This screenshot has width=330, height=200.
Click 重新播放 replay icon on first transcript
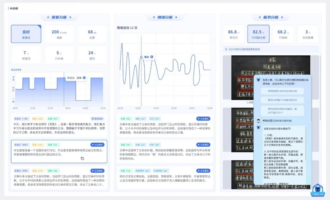93,119
